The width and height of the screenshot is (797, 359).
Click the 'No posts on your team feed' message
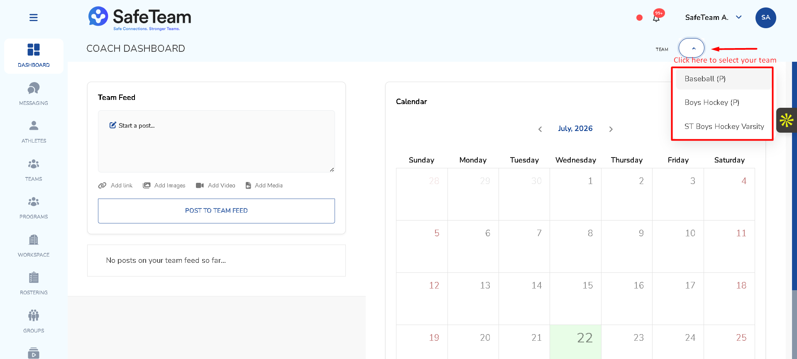(166, 260)
